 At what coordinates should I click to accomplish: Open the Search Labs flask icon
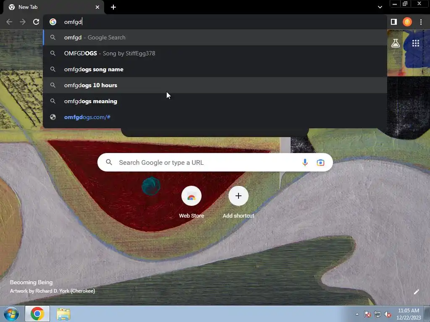tap(396, 43)
